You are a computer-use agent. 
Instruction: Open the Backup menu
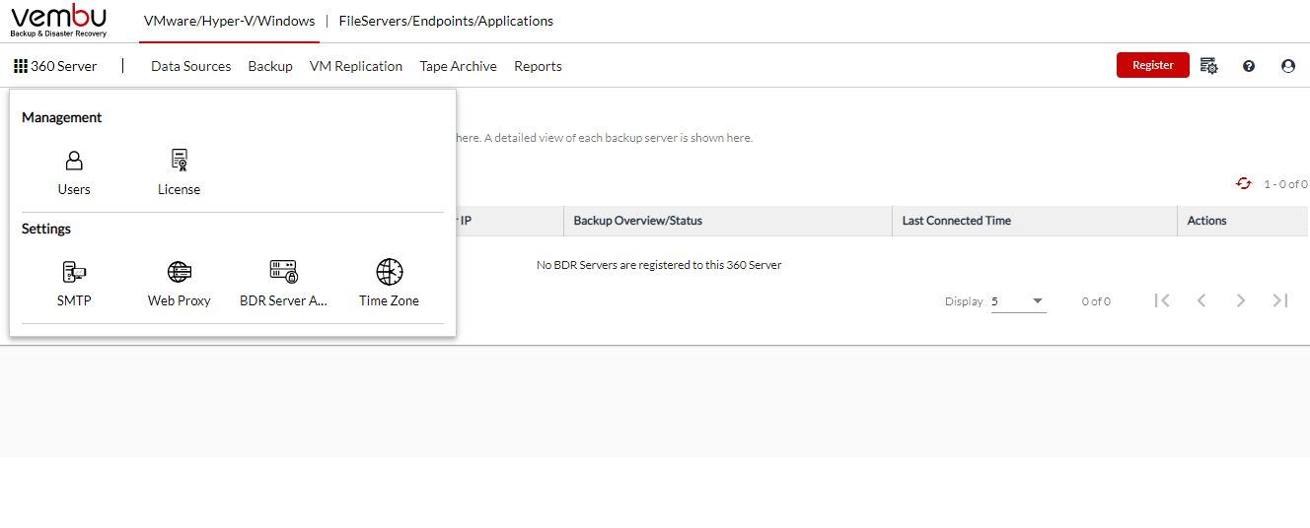point(270,66)
